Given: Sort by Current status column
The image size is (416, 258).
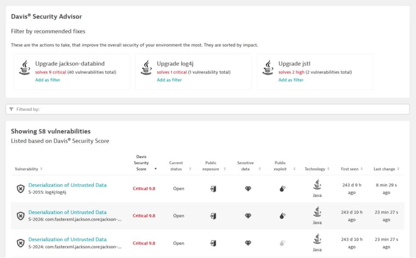Looking at the screenshot, I should pyautogui.click(x=190, y=169).
